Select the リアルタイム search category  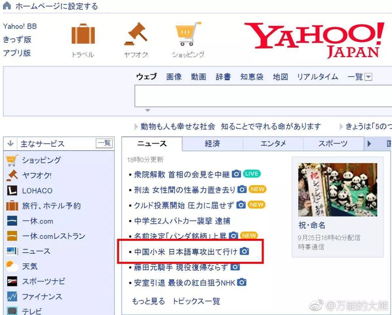(318, 77)
